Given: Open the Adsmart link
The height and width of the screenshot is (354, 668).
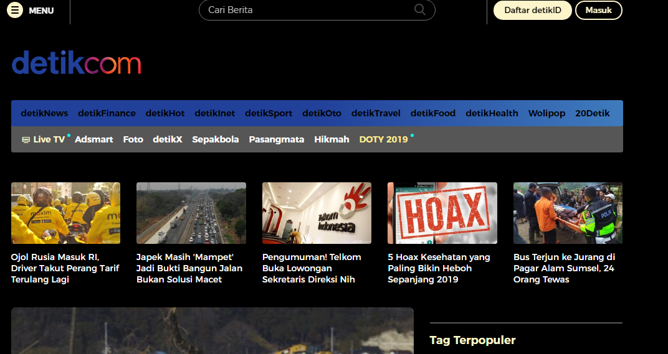Looking at the screenshot, I should coord(93,139).
